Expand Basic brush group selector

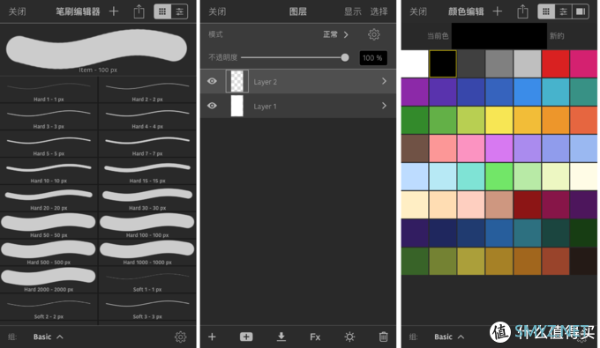click(x=48, y=337)
